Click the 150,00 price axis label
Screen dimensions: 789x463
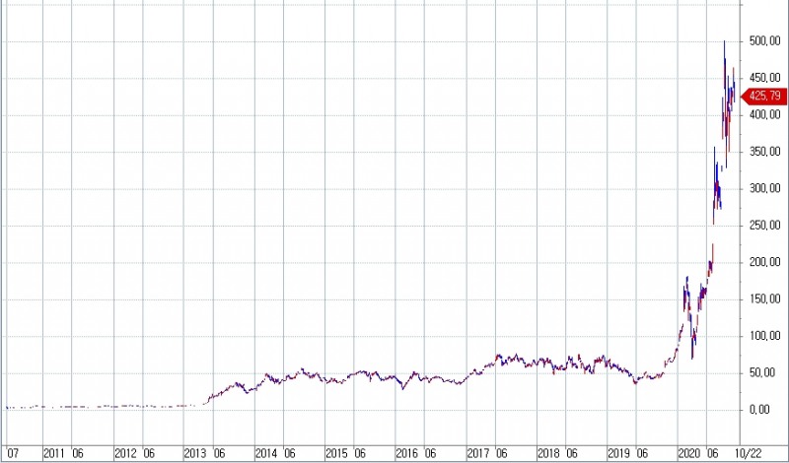coord(764,299)
